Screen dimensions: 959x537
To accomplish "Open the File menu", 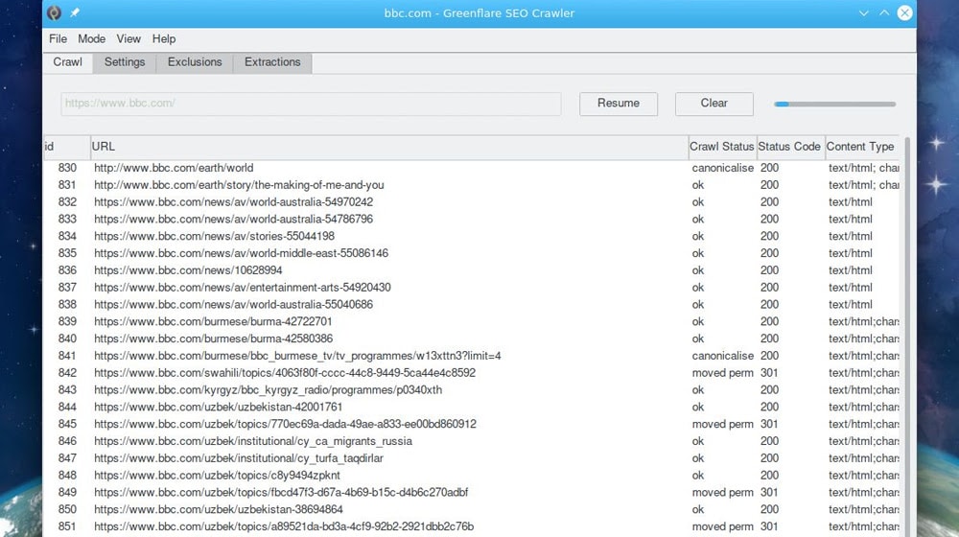I will [x=58, y=39].
